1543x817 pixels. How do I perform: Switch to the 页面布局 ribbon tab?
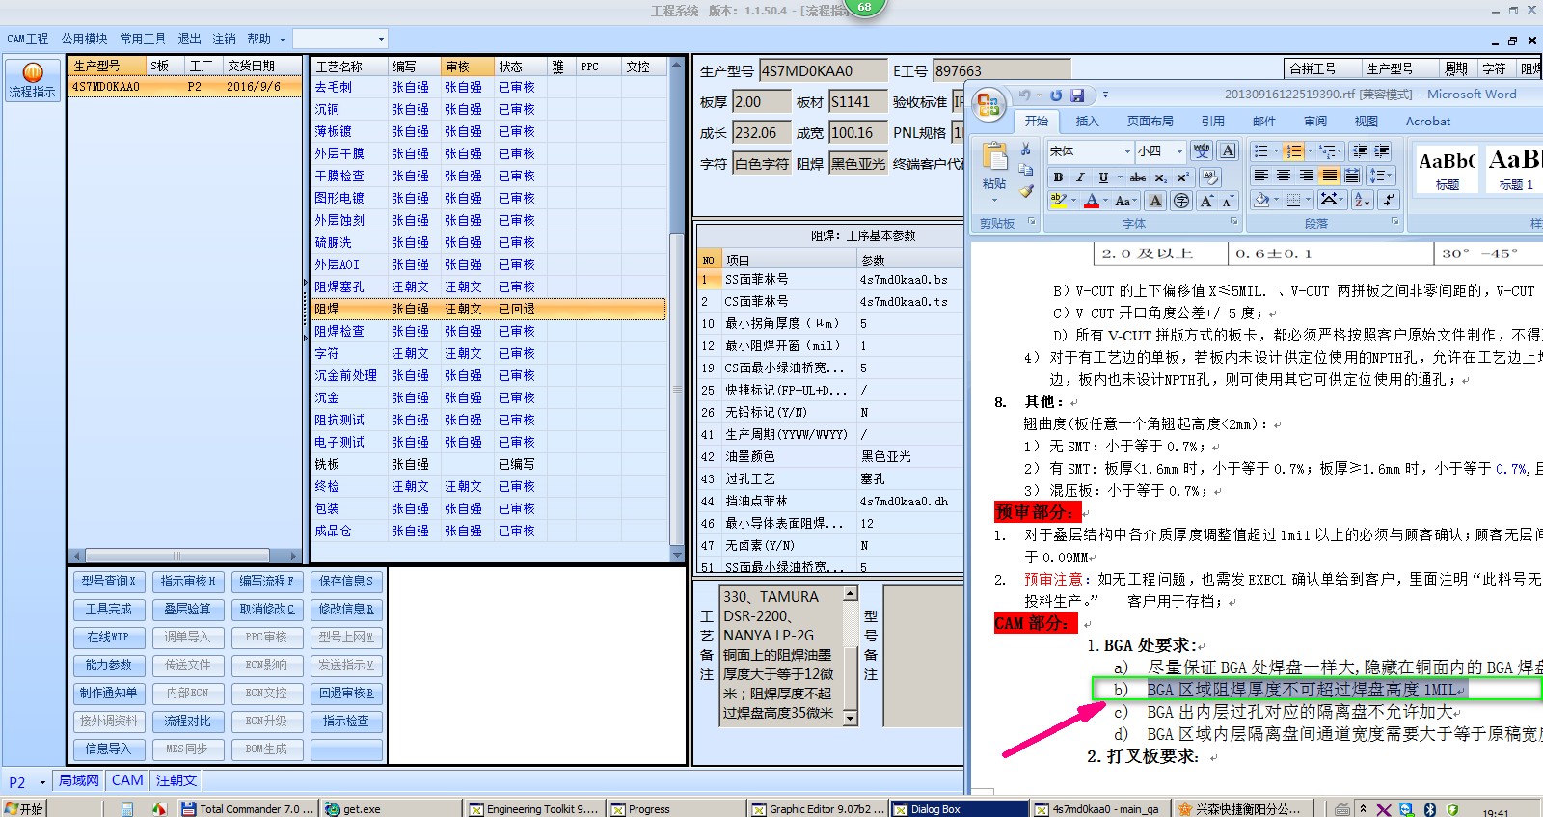point(1150,122)
